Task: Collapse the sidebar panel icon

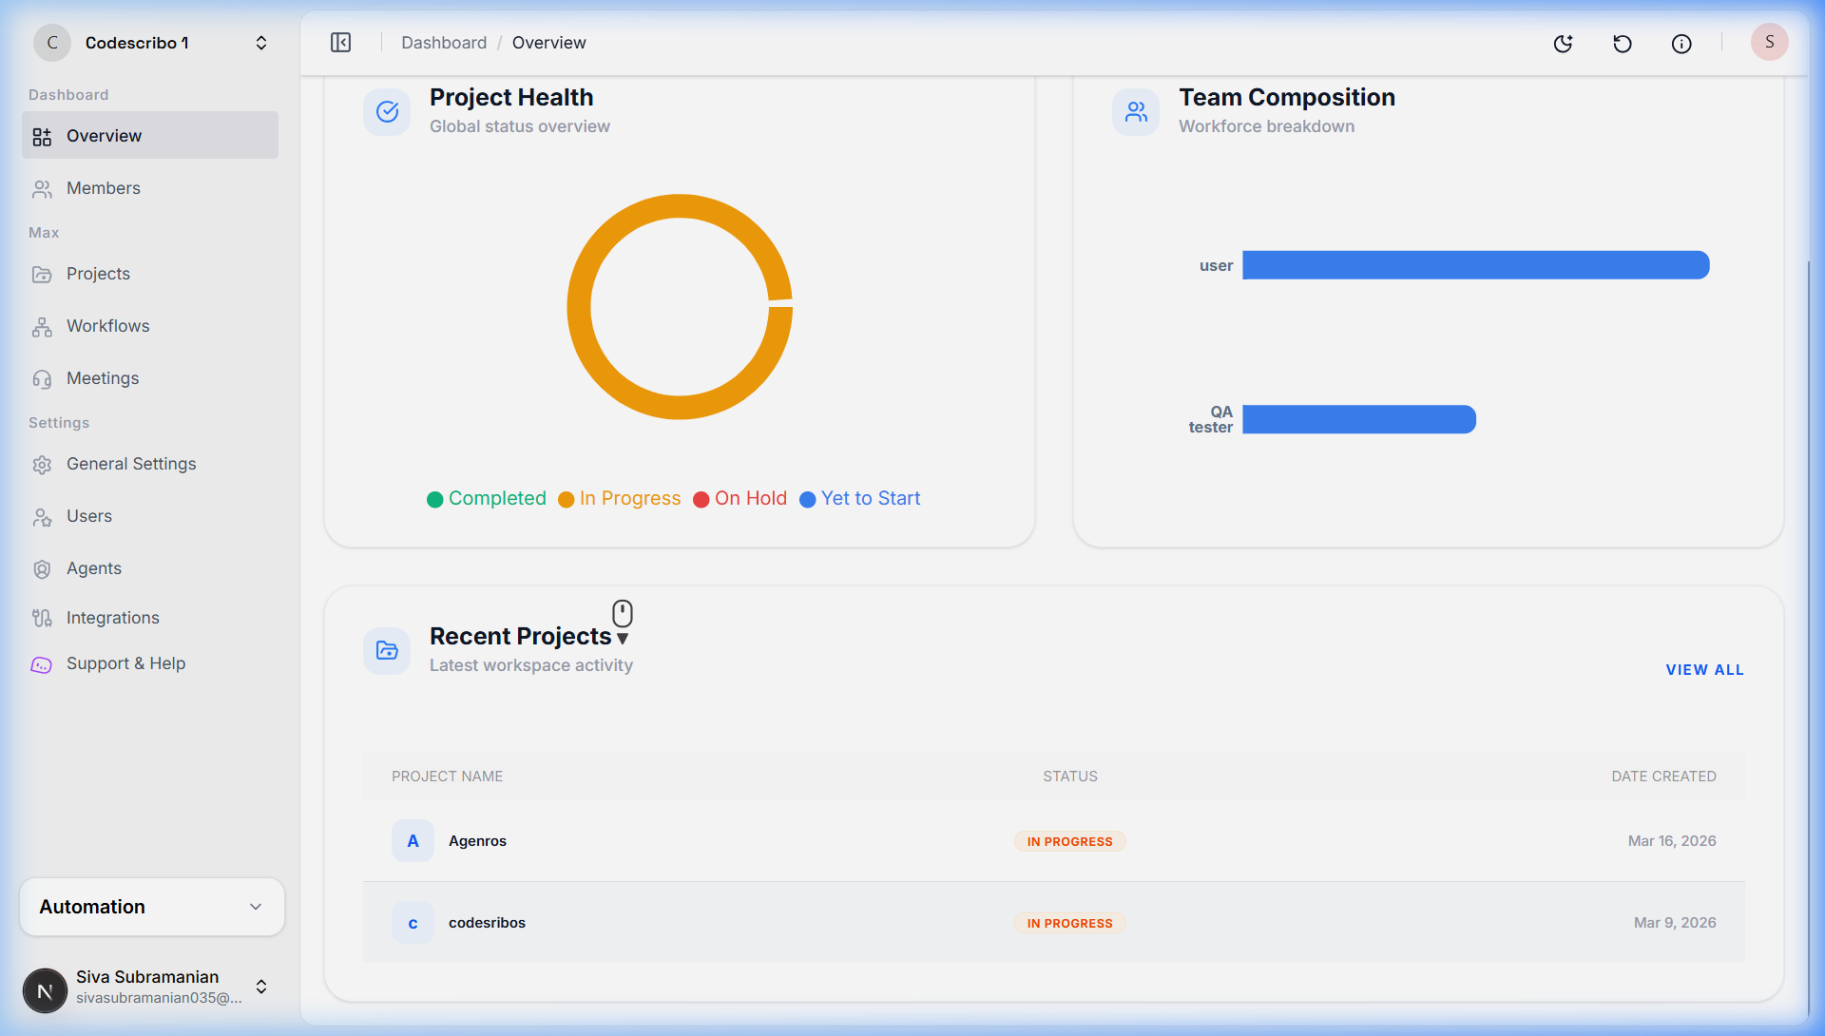Action: pos(340,43)
